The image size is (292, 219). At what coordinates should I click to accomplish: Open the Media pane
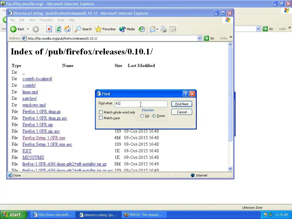tap(127, 29)
